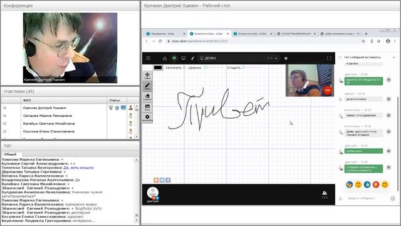The width and height of the screenshot is (401, 226).
Task: Enter fullscreen mode for the board
Action: 329,58
